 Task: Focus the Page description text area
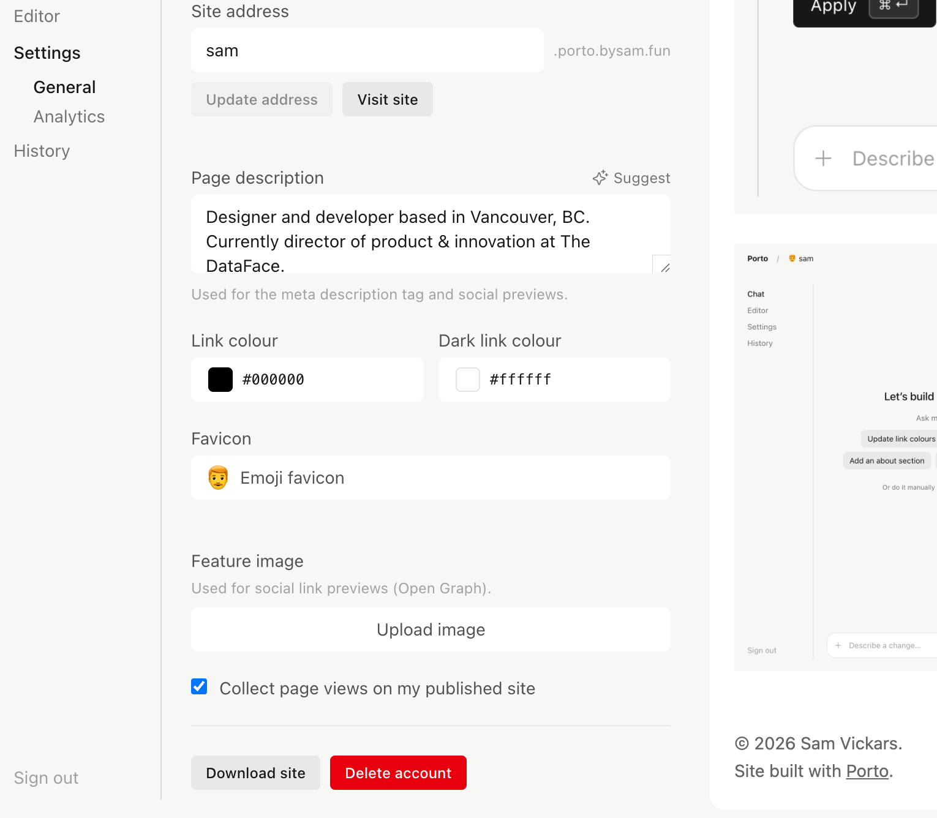[x=431, y=235]
